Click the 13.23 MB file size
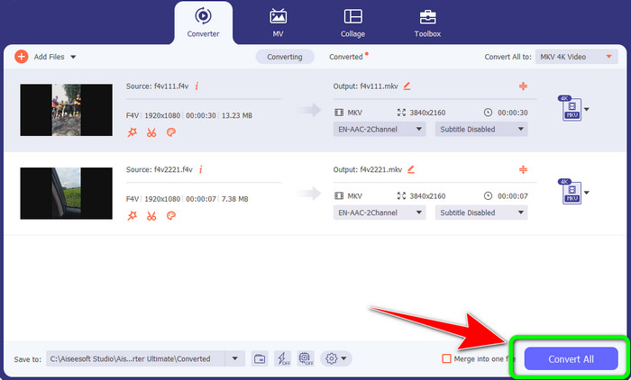This screenshot has width=631, height=380. pyautogui.click(x=236, y=115)
